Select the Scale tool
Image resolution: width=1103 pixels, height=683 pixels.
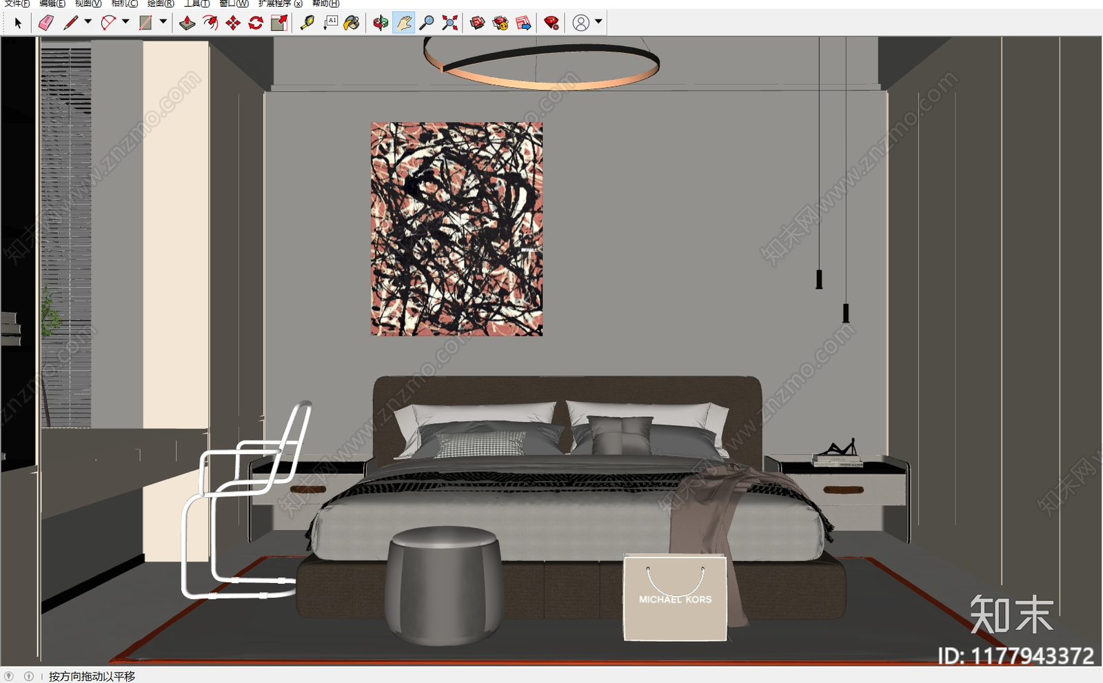(279, 23)
